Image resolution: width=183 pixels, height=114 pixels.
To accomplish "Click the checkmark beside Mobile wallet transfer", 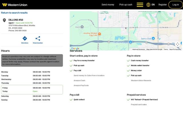I will coord(128,66).
